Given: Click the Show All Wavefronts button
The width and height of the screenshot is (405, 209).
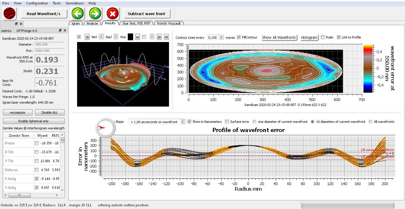Looking at the screenshot, I should (279, 37).
